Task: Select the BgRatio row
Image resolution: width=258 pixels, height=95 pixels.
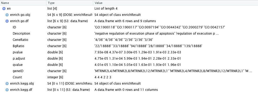Action: click(x=129, y=46)
